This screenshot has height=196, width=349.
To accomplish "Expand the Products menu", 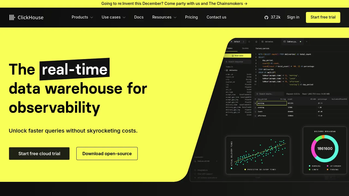I will (82, 17).
